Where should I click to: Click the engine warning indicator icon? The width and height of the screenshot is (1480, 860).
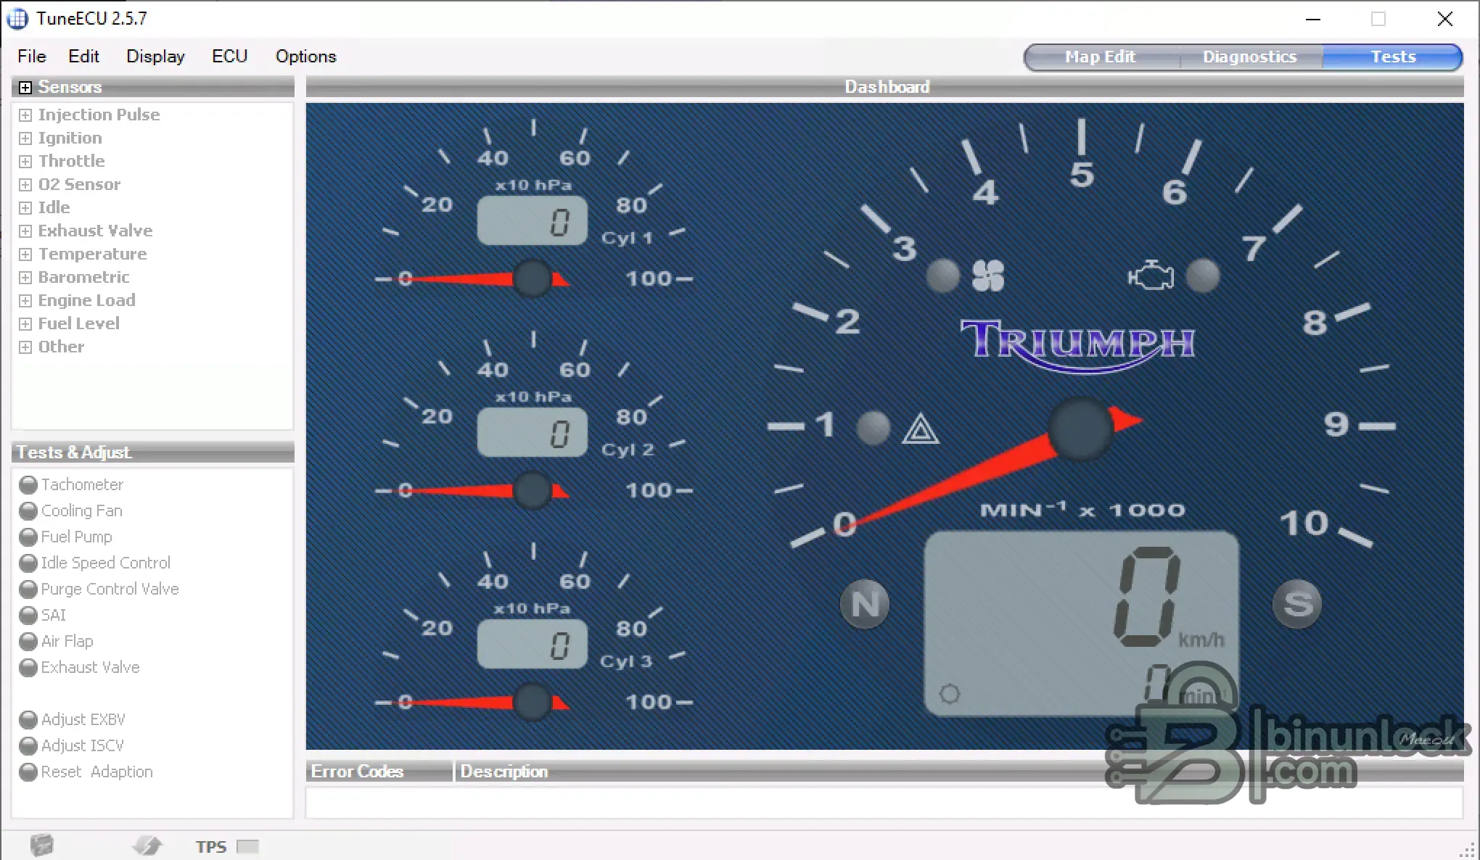coord(1151,276)
